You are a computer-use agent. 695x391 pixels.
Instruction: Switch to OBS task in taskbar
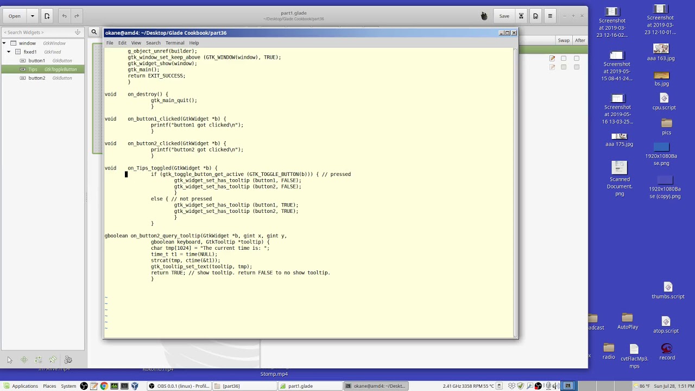tap(179, 386)
